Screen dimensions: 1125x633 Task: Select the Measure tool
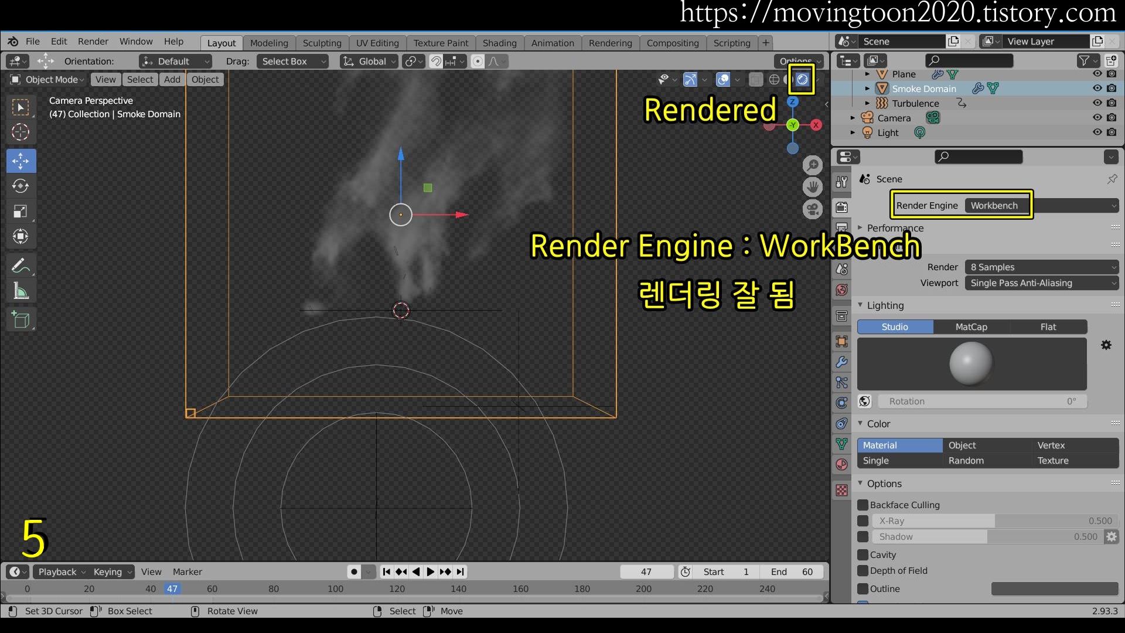click(21, 291)
